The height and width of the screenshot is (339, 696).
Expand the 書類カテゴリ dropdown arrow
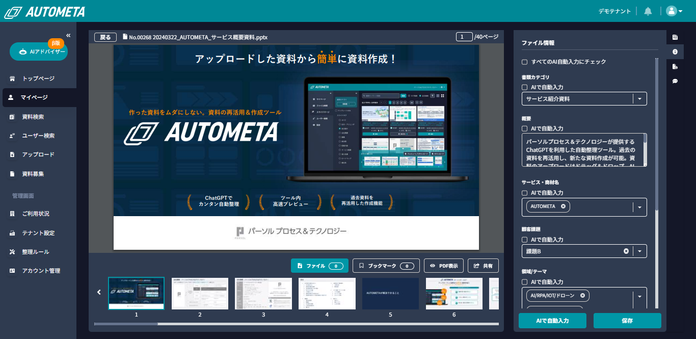(x=639, y=99)
